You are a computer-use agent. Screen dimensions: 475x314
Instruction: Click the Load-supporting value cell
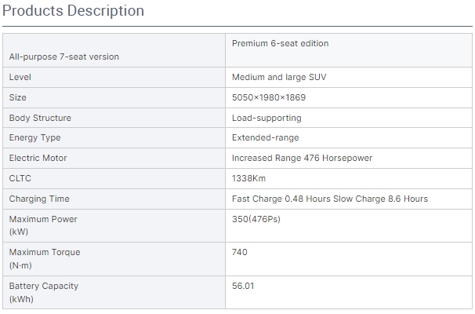(267, 118)
